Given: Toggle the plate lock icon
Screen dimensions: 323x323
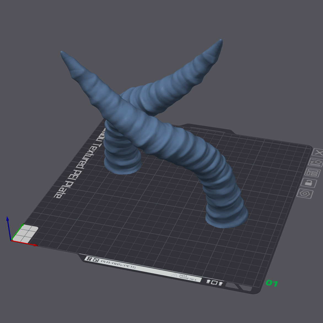Looking at the screenshot, I should click(309, 183).
